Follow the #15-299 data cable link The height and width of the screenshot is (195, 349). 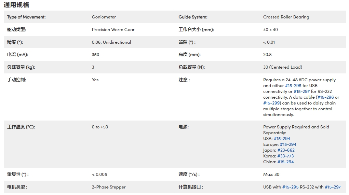point(271,103)
